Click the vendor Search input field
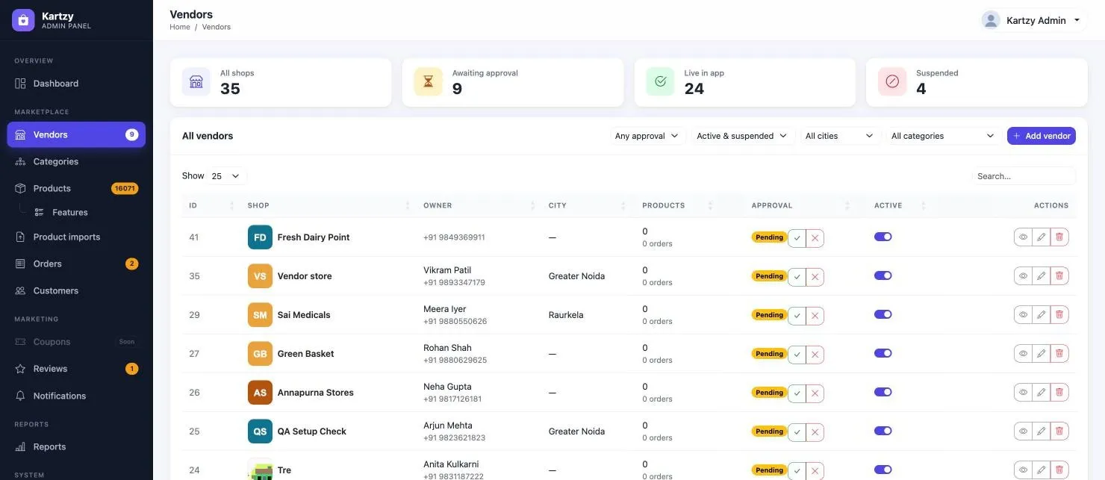Image resolution: width=1105 pixels, height=480 pixels. pos(1024,176)
